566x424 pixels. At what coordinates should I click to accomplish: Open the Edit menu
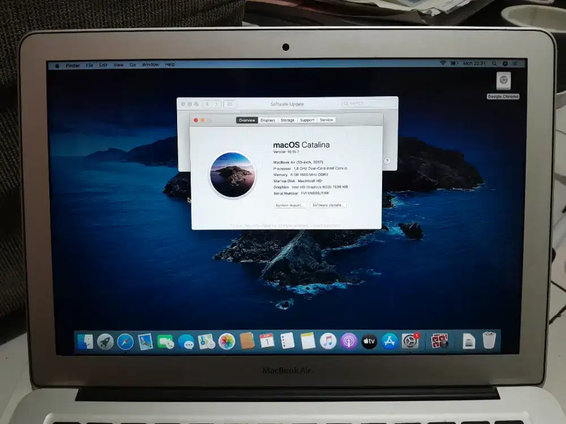103,65
